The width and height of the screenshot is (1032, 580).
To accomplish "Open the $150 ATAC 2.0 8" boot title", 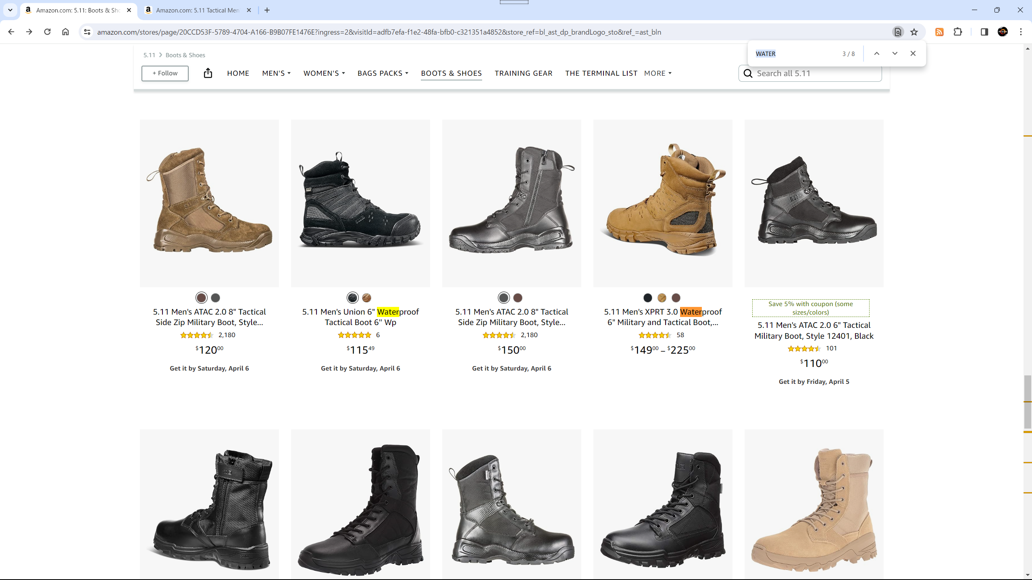I will tap(512, 317).
